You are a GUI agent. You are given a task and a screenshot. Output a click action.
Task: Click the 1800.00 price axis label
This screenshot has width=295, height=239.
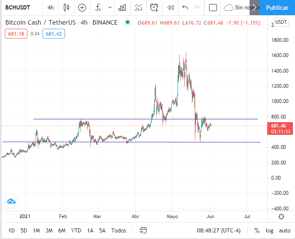[280, 40]
